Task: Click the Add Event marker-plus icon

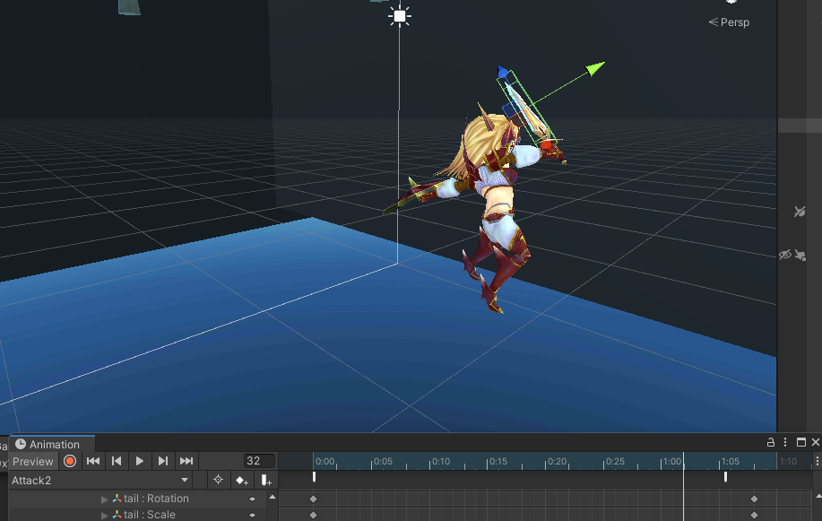Action: pyautogui.click(x=266, y=480)
